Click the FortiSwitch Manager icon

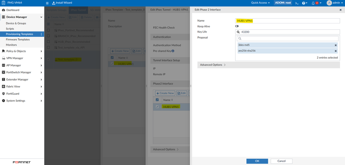click(3, 72)
